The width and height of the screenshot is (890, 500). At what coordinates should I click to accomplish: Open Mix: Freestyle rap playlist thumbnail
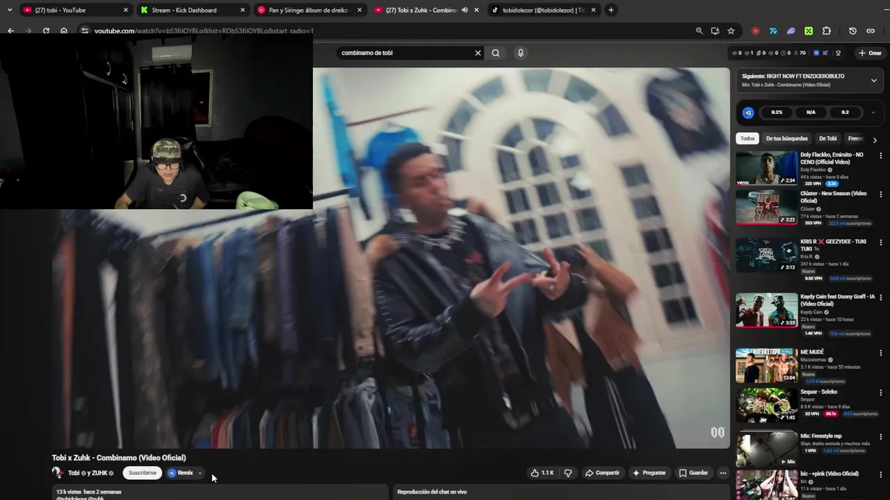[767, 449]
